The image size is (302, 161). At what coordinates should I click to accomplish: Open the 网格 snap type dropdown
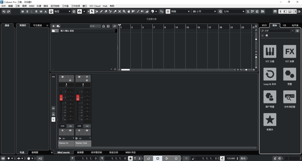click(x=180, y=11)
